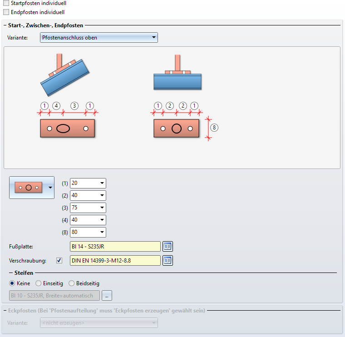
Task: Click the ellipsis button beside stiffener field
Action: [107, 296]
